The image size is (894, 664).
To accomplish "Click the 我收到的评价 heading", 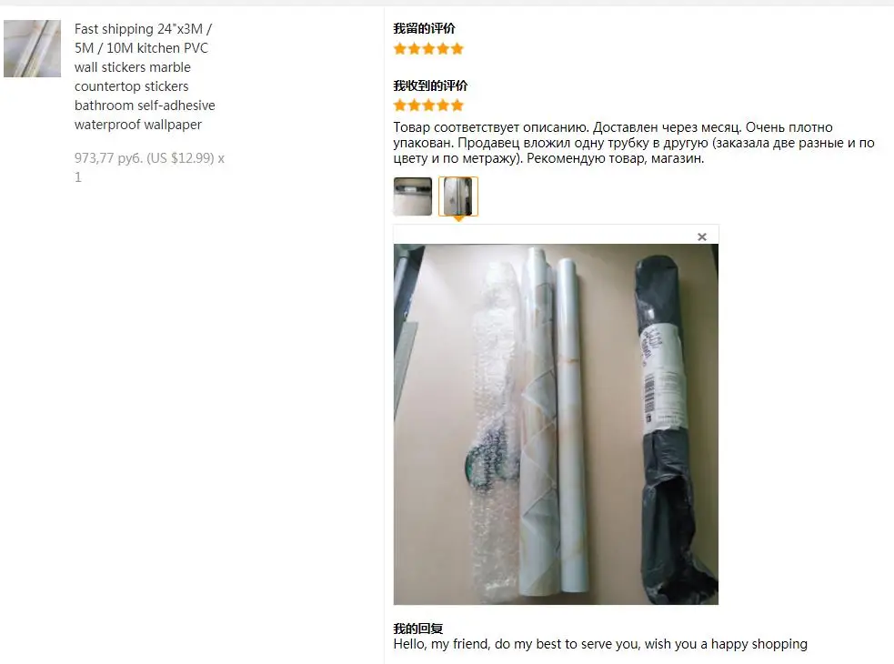I will (430, 86).
